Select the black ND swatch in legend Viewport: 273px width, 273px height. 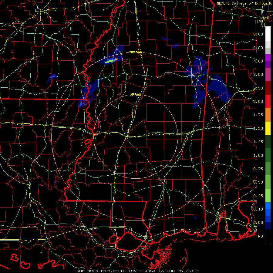(268, 236)
